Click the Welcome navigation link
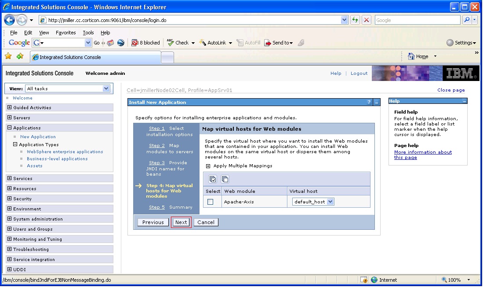Viewport: 483px width, 287px height. [22, 98]
